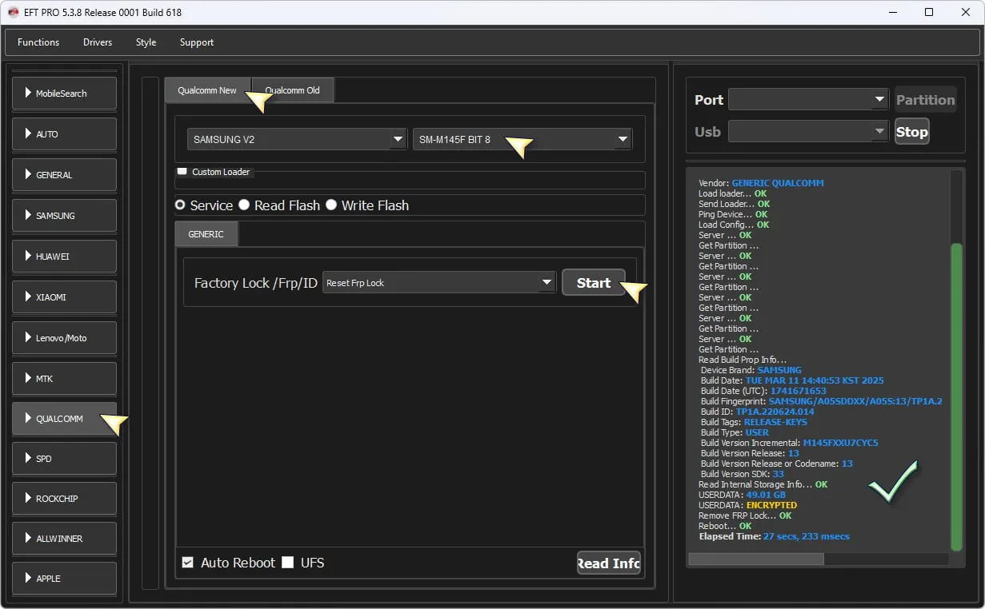Switch to the Qualcomm Old tab

tap(292, 90)
